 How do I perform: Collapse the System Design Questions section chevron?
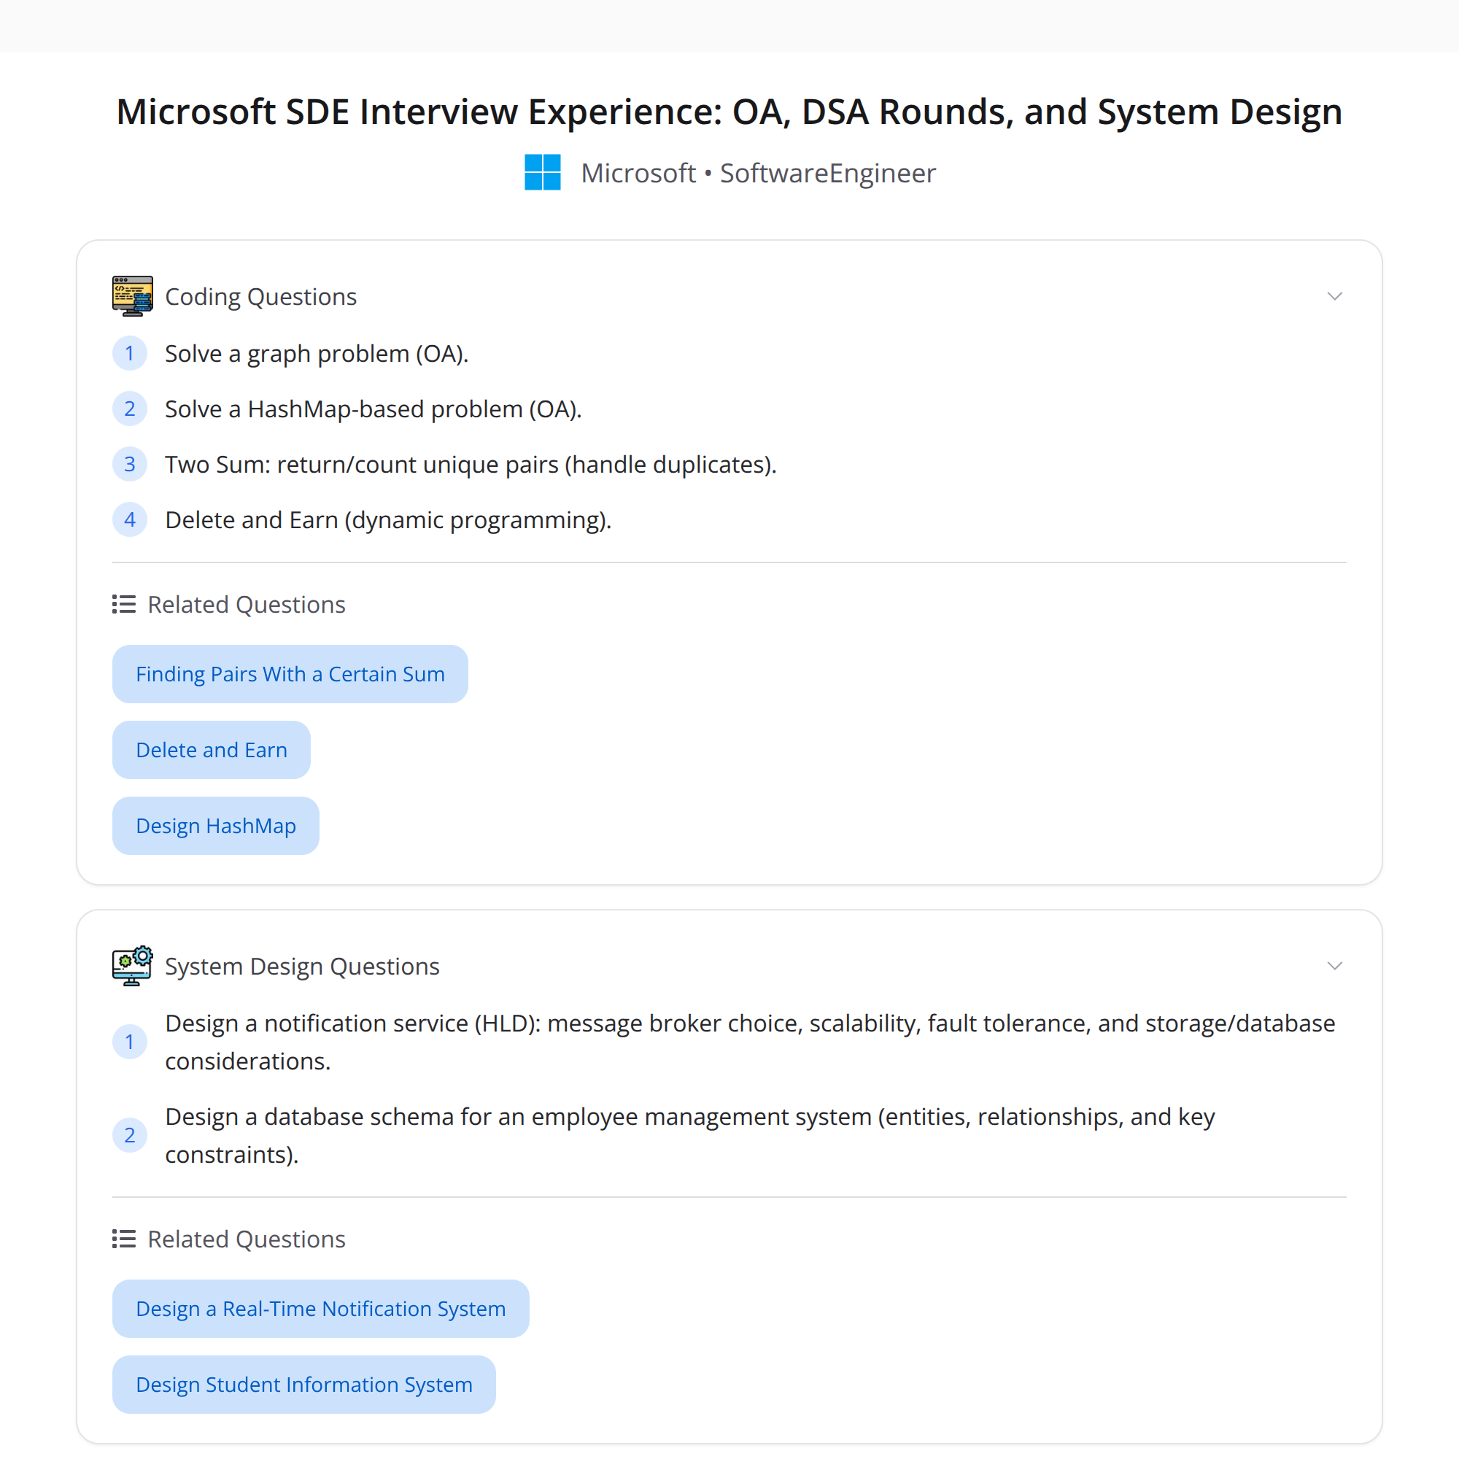click(1334, 966)
